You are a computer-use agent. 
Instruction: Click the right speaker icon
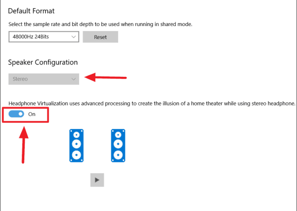(x=118, y=145)
